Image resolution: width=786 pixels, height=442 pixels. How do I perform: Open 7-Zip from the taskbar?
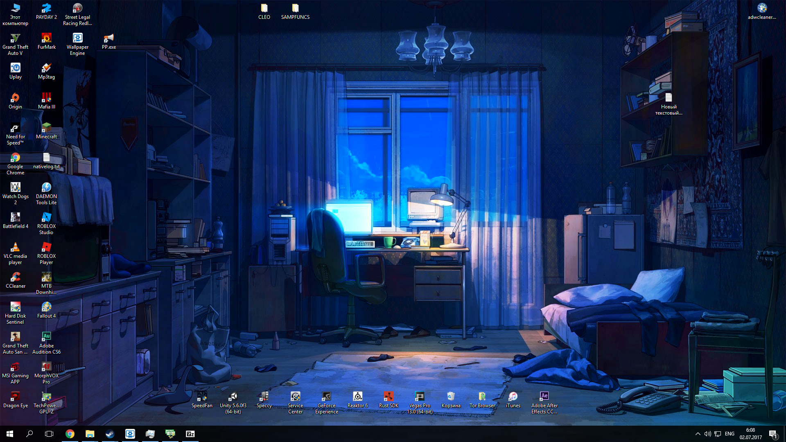(190, 434)
